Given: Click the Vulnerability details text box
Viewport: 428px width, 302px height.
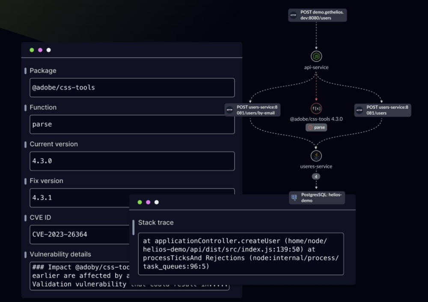Looking at the screenshot, I should 129,276.
